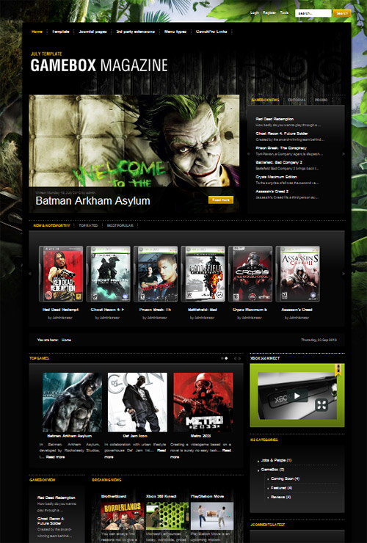Open 3rd party extensions menu
The height and width of the screenshot is (543, 367).
pyautogui.click(x=135, y=32)
